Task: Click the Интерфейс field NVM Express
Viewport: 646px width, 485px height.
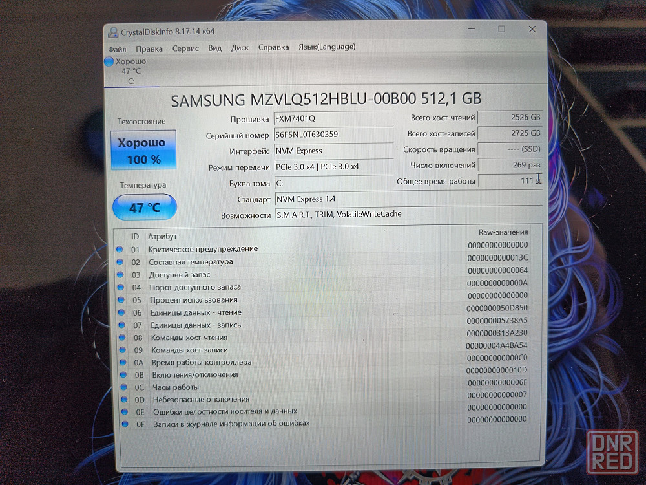Action: pyautogui.click(x=333, y=151)
